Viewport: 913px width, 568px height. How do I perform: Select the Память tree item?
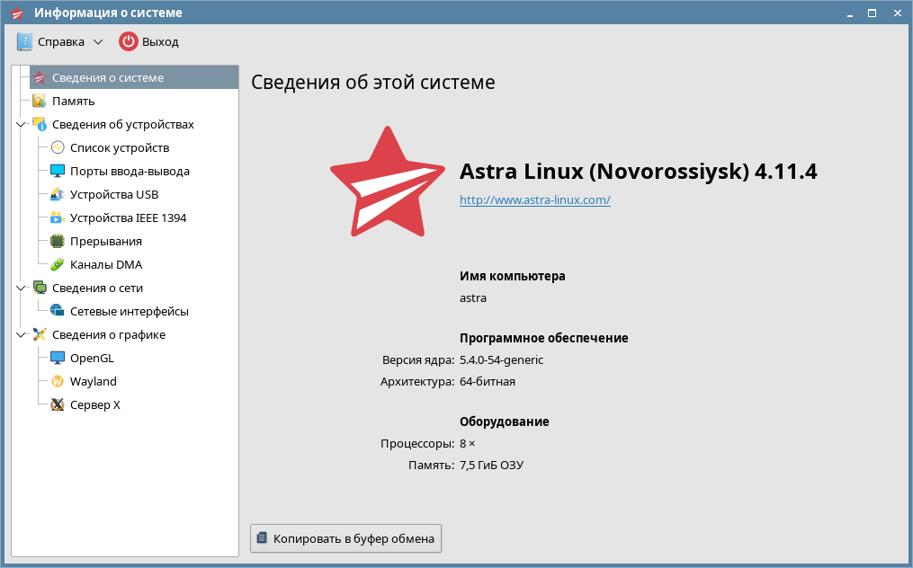pos(74,102)
